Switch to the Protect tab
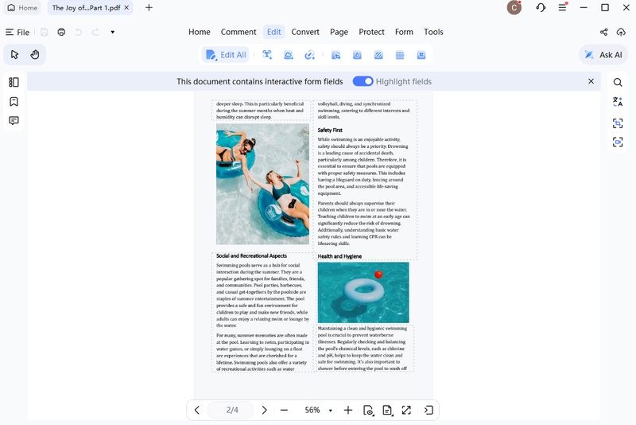Screen dimensions: 636x425 (371, 32)
